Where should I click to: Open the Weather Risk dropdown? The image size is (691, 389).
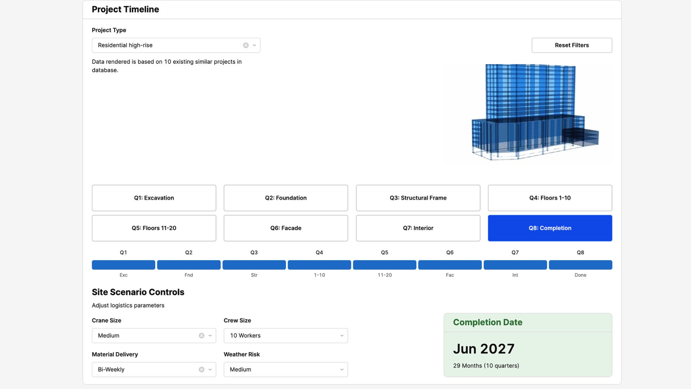[286, 370]
